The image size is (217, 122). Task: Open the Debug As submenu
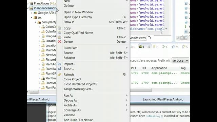(93, 100)
